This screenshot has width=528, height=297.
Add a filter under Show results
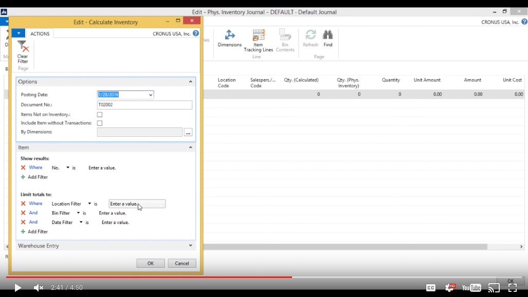click(34, 177)
